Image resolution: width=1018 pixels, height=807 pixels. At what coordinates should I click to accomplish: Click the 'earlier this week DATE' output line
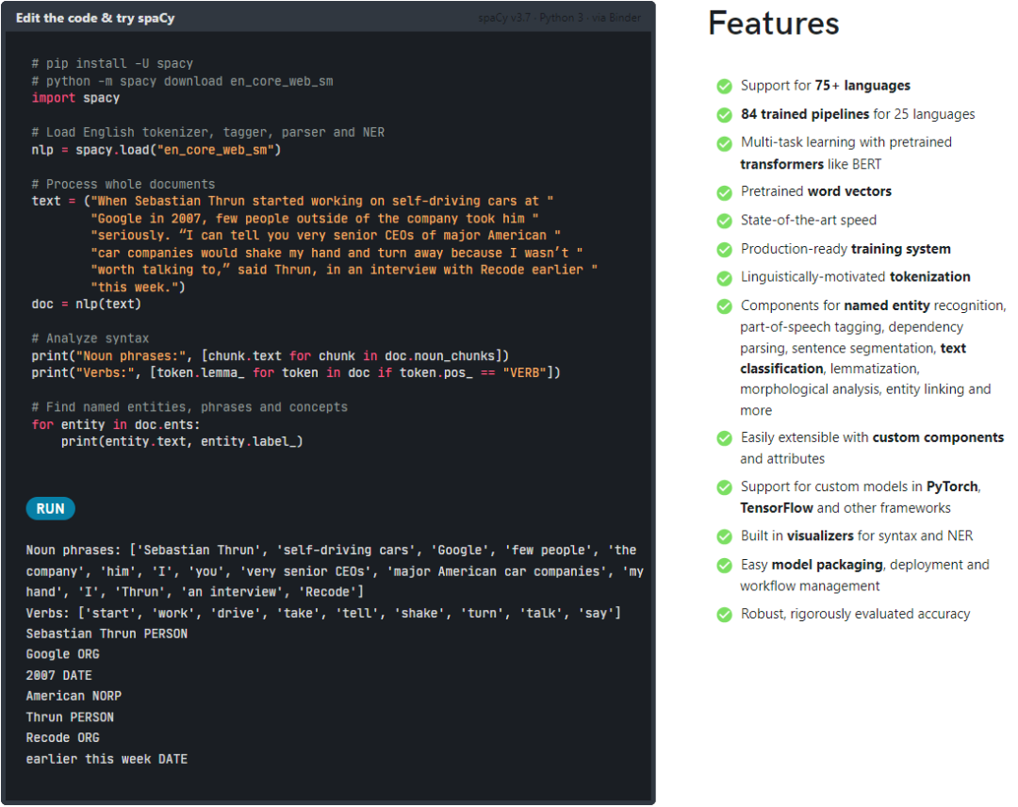107,759
